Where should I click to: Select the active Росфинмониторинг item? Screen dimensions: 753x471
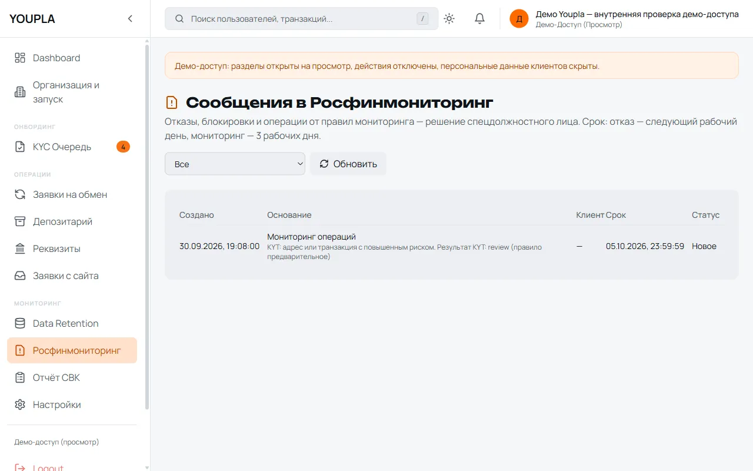pos(72,350)
